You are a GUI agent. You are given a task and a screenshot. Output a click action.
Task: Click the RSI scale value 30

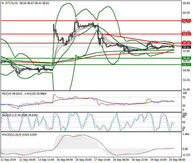[184, 106]
